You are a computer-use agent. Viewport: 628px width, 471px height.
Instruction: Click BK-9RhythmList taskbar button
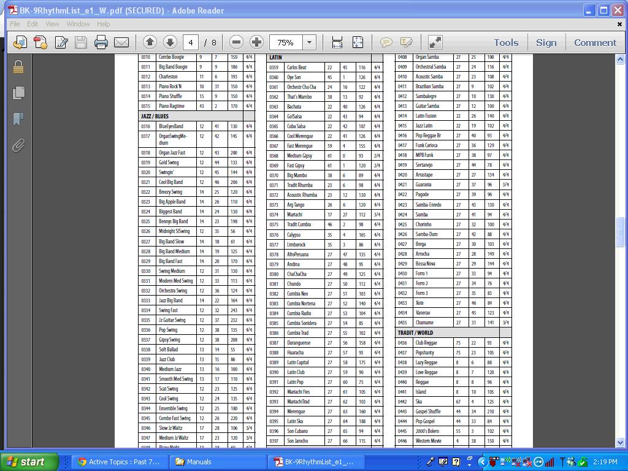tap(315, 462)
